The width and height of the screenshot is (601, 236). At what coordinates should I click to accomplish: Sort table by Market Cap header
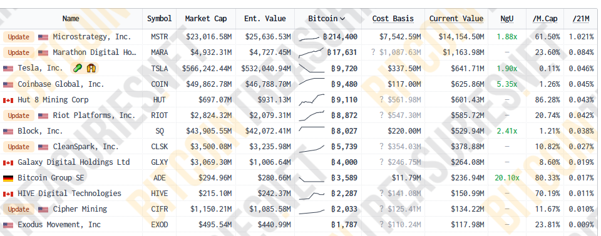tap(206, 18)
